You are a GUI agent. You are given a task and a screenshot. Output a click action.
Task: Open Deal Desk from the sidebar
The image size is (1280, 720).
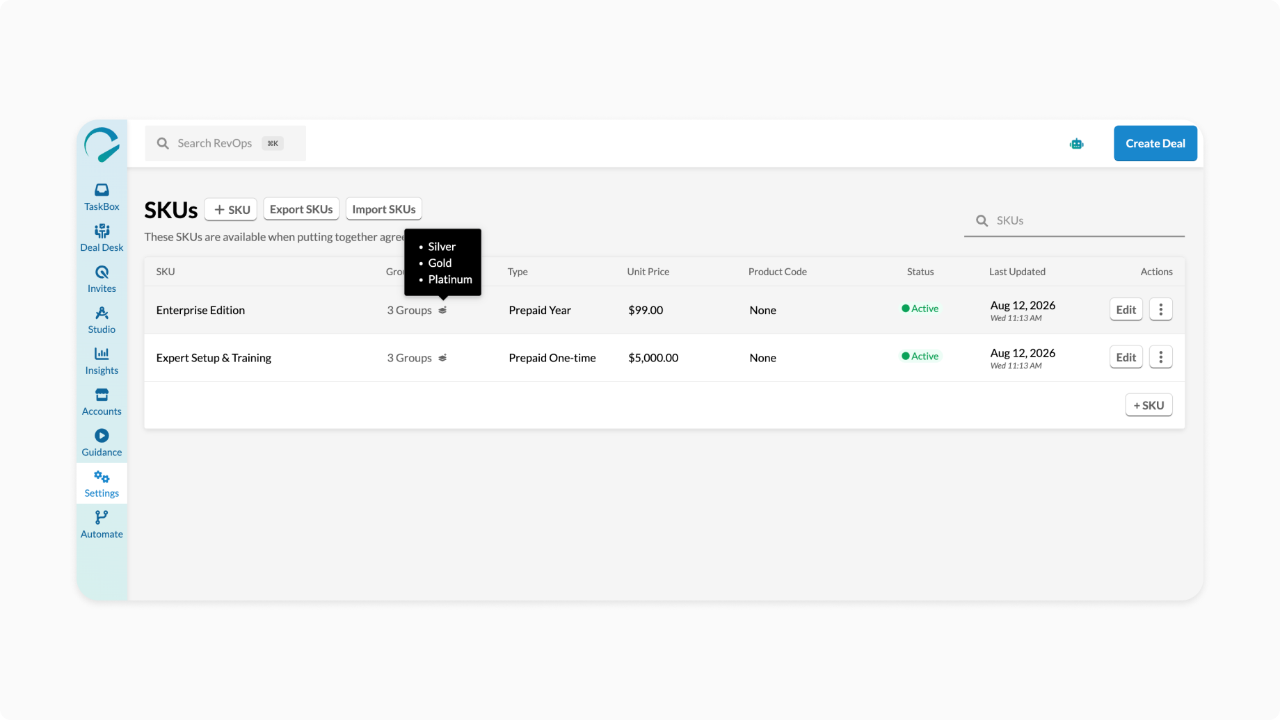tap(102, 238)
